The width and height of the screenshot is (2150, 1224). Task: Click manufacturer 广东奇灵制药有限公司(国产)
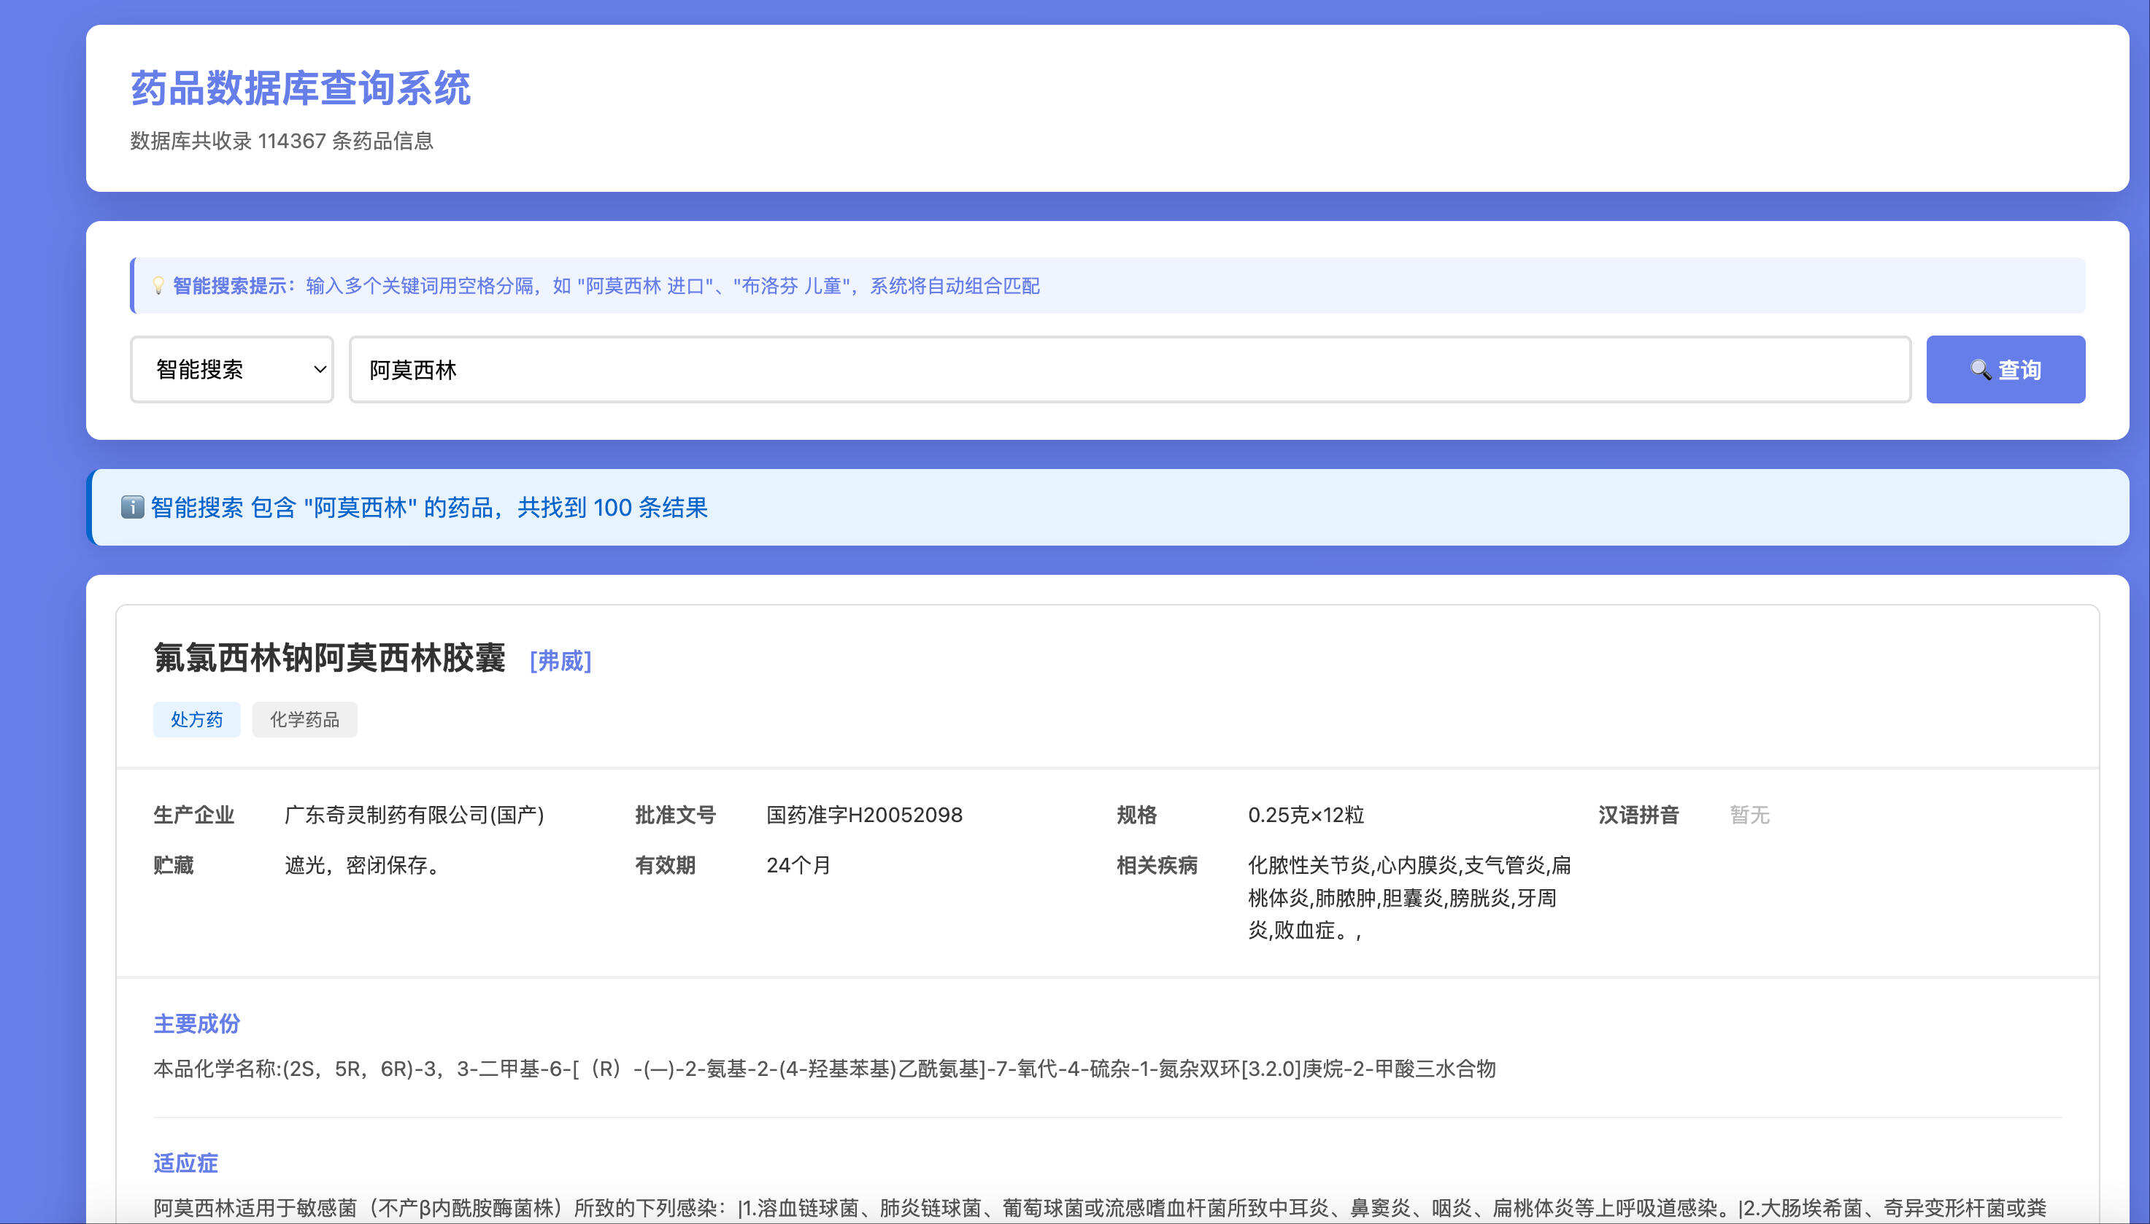click(x=414, y=815)
